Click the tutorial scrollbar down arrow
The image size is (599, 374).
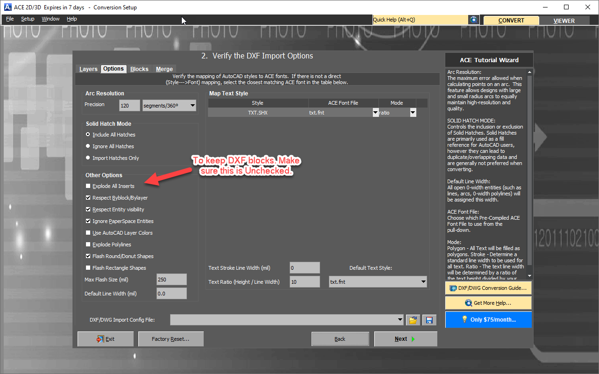point(529,277)
